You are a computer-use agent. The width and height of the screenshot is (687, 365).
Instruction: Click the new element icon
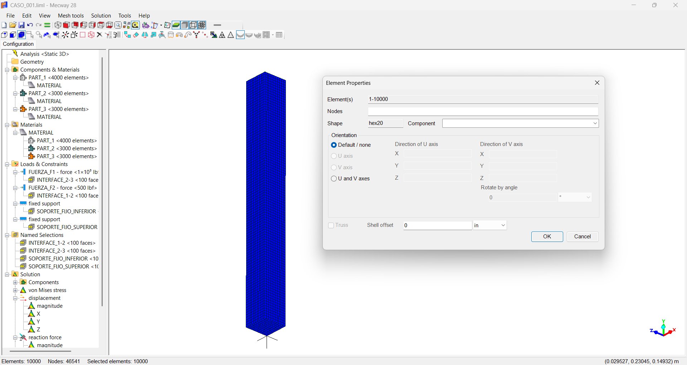click(74, 35)
